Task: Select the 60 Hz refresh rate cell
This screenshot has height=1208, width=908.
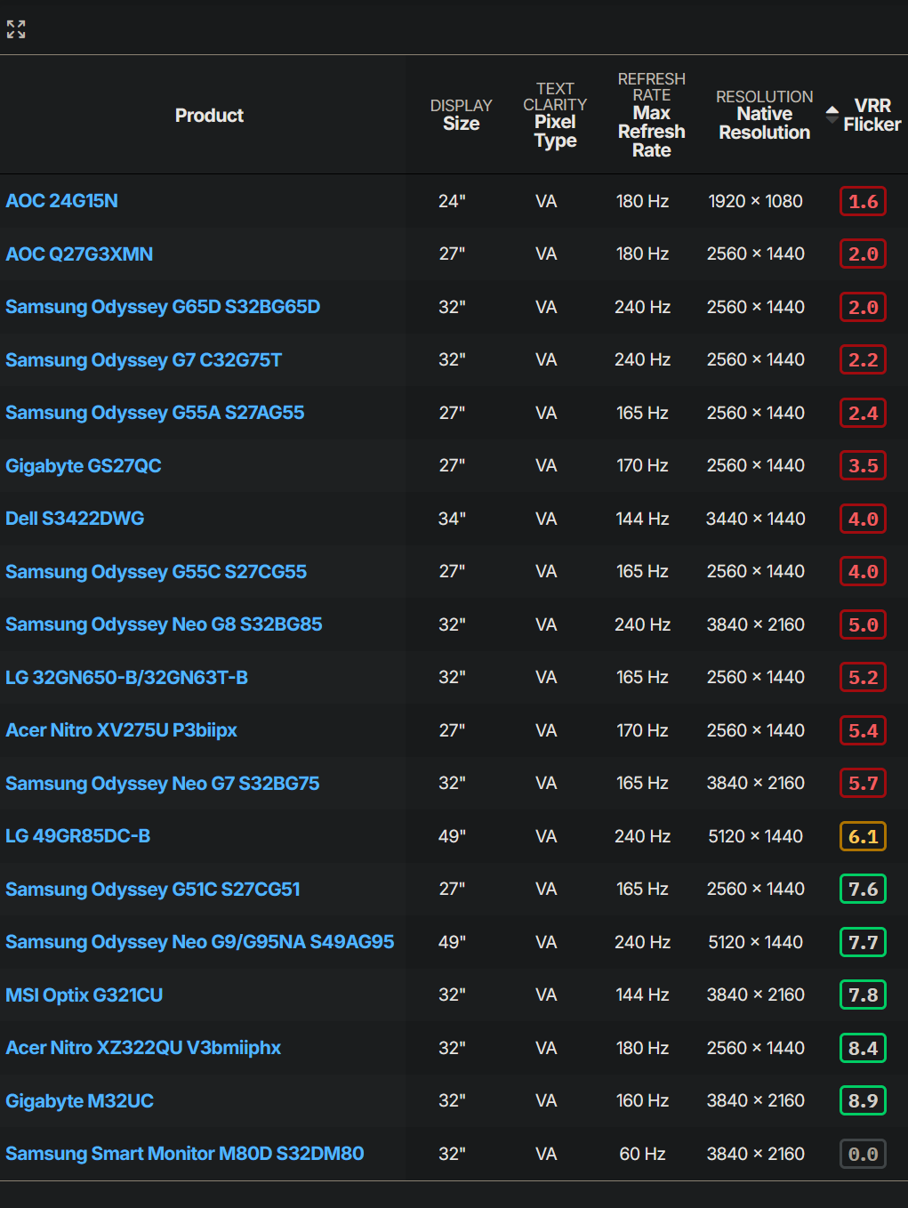Action: click(642, 1154)
